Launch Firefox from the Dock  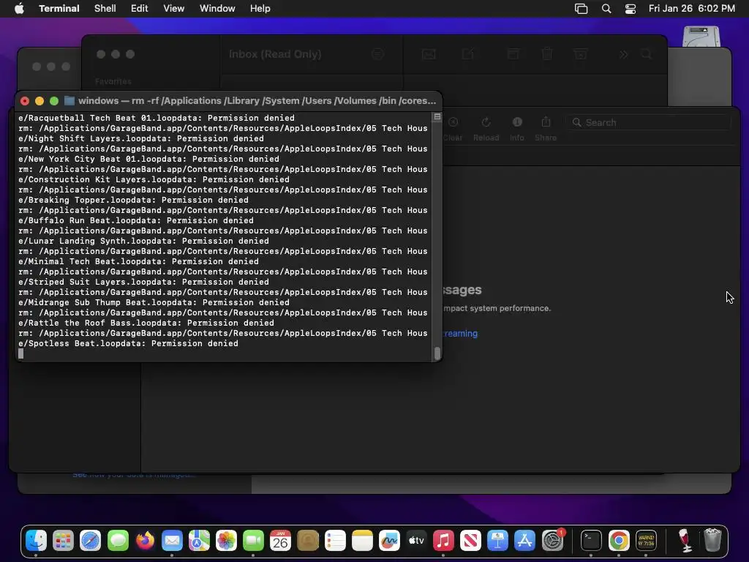145,541
